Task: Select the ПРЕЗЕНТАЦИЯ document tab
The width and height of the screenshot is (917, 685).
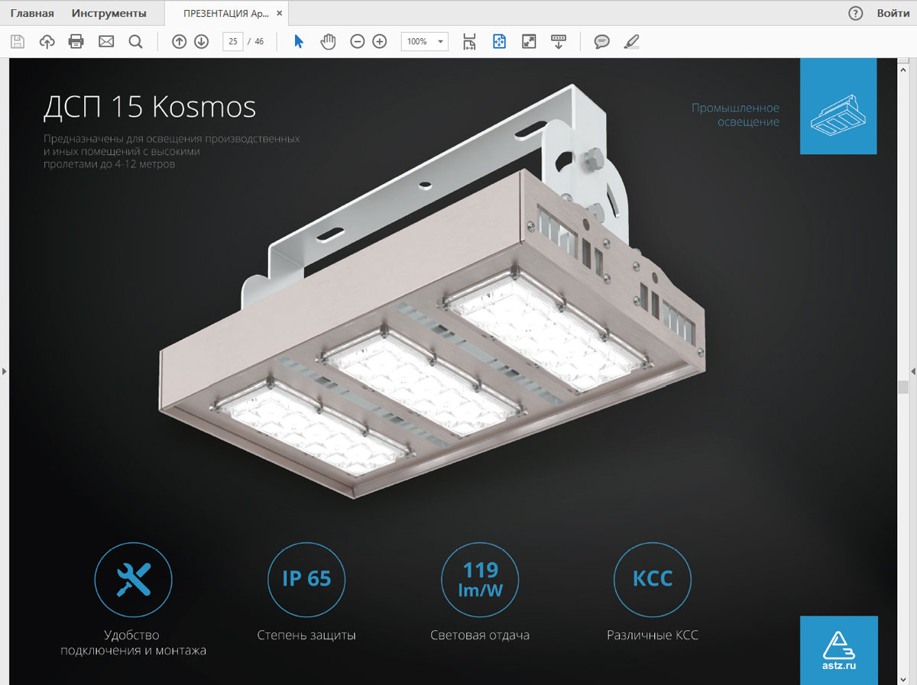Action: [226, 13]
